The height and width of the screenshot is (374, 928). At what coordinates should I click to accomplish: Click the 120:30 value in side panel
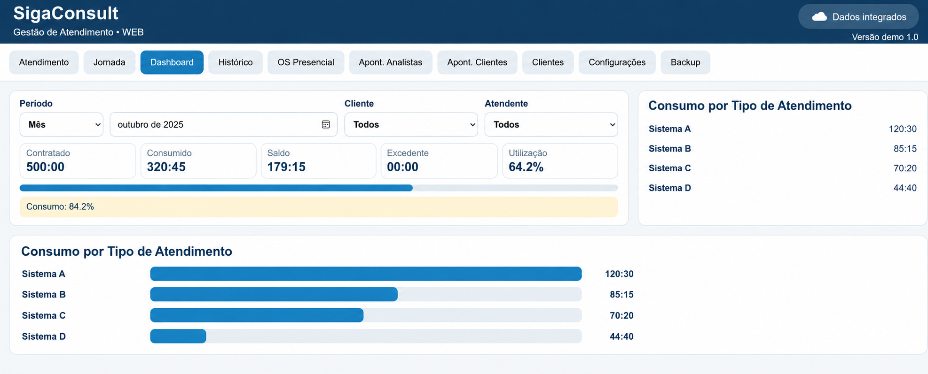point(903,129)
